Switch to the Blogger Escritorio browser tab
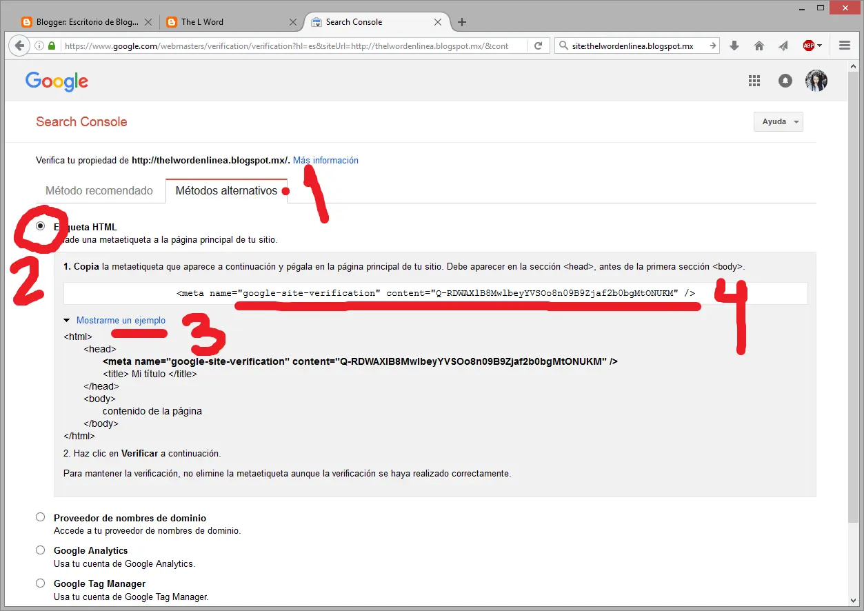Screen dimensions: 864x611 [x=87, y=22]
